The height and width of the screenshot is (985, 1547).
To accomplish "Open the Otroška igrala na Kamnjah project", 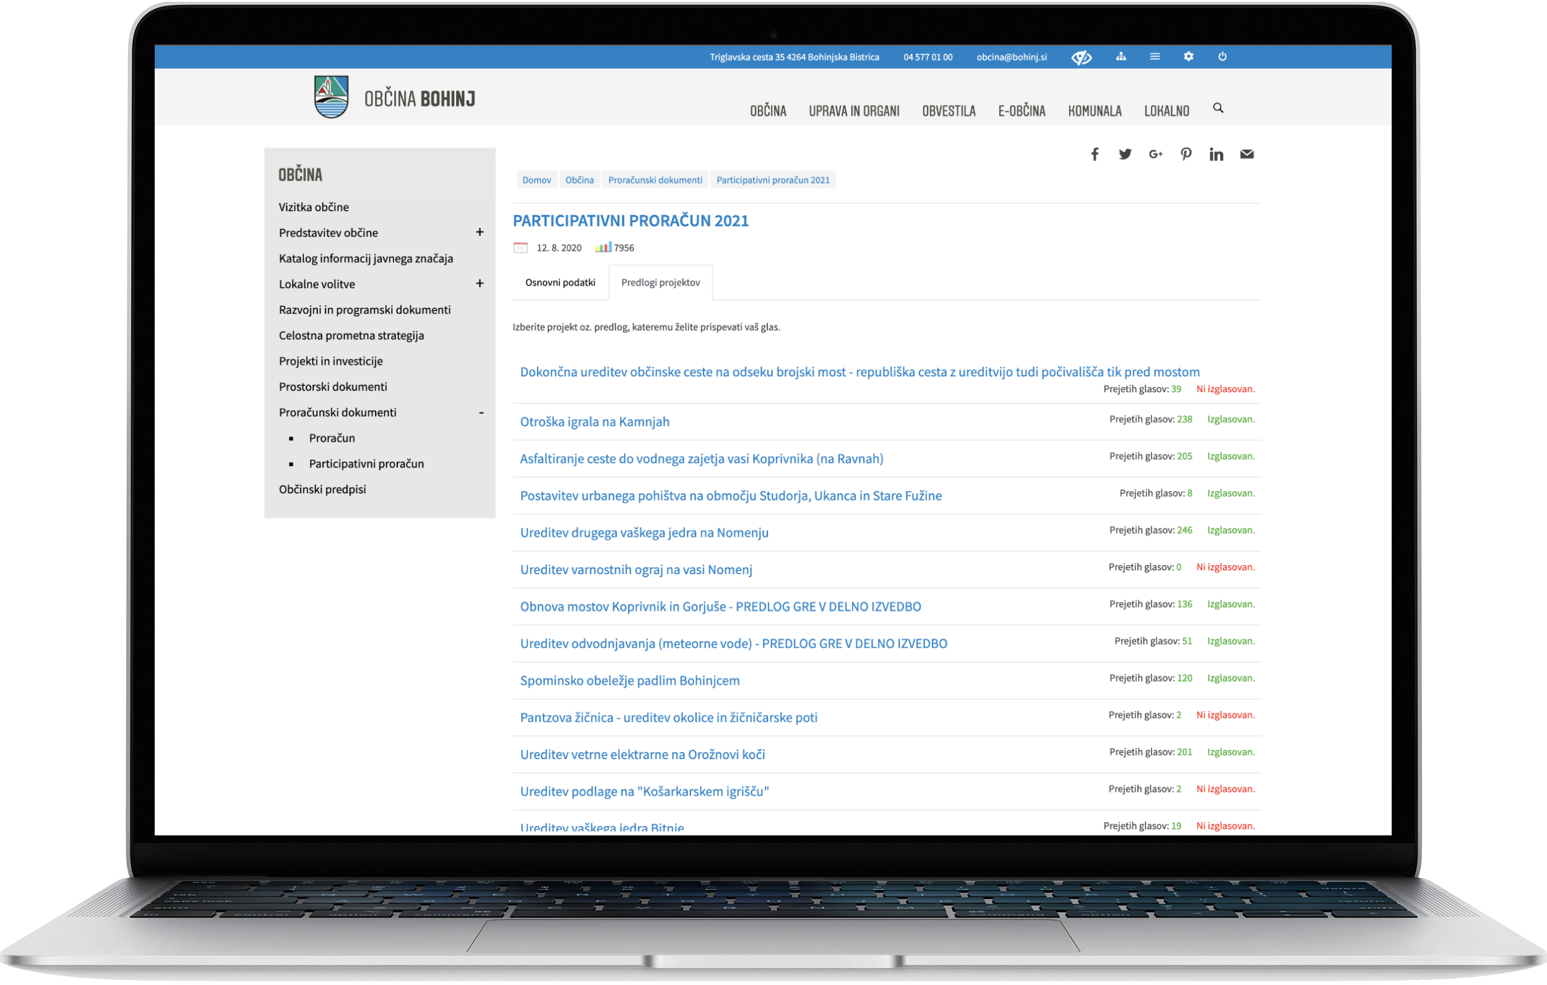I will click(594, 422).
